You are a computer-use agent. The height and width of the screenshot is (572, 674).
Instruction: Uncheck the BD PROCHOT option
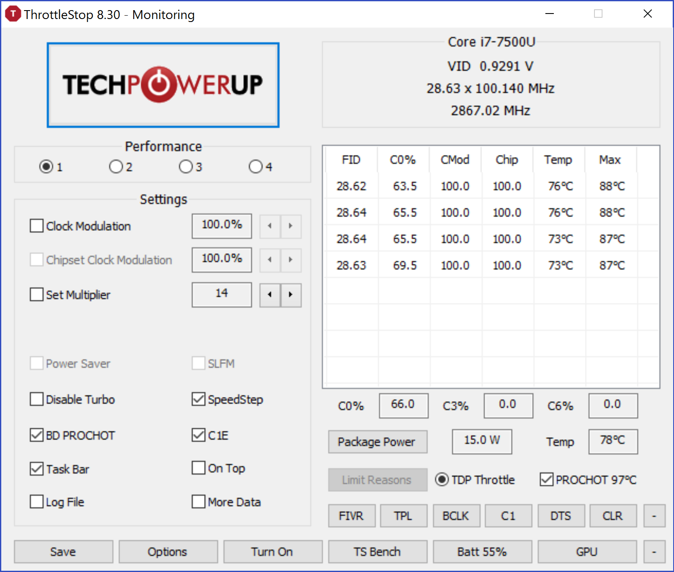[37, 435]
